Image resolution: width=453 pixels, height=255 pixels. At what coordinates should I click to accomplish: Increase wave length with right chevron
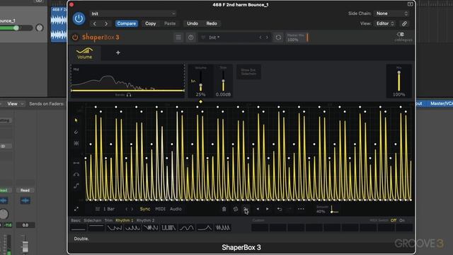pyautogui.click(x=132, y=209)
